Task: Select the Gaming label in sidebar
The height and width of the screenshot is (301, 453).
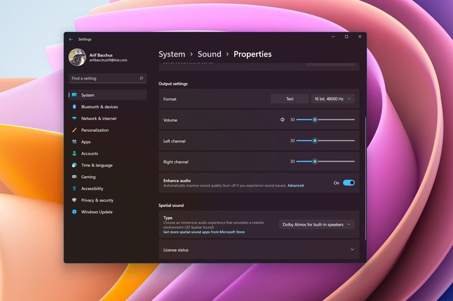Action: click(89, 177)
